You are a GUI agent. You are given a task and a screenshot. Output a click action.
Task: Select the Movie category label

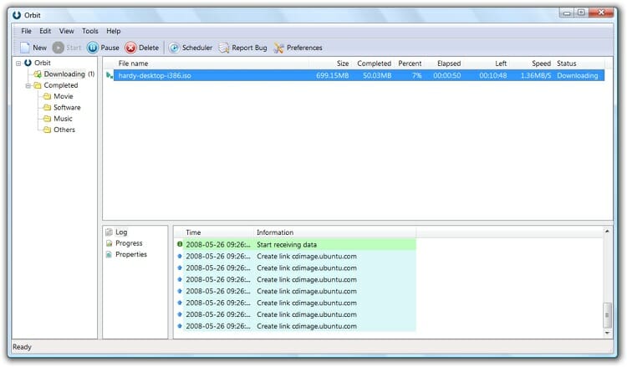click(64, 96)
